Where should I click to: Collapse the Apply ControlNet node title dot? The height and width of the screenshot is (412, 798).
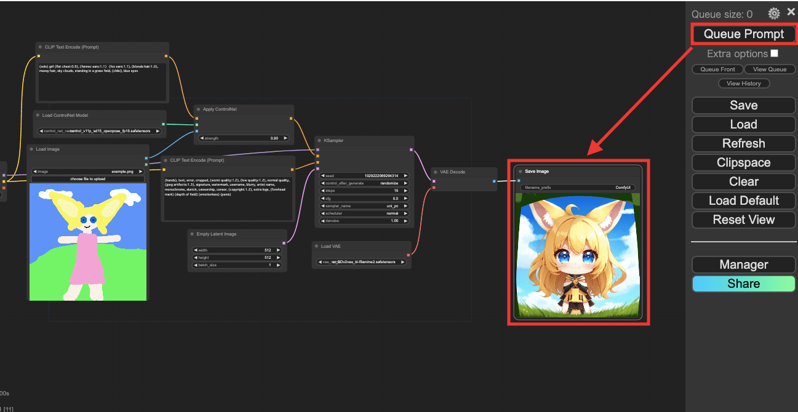point(199,109)
